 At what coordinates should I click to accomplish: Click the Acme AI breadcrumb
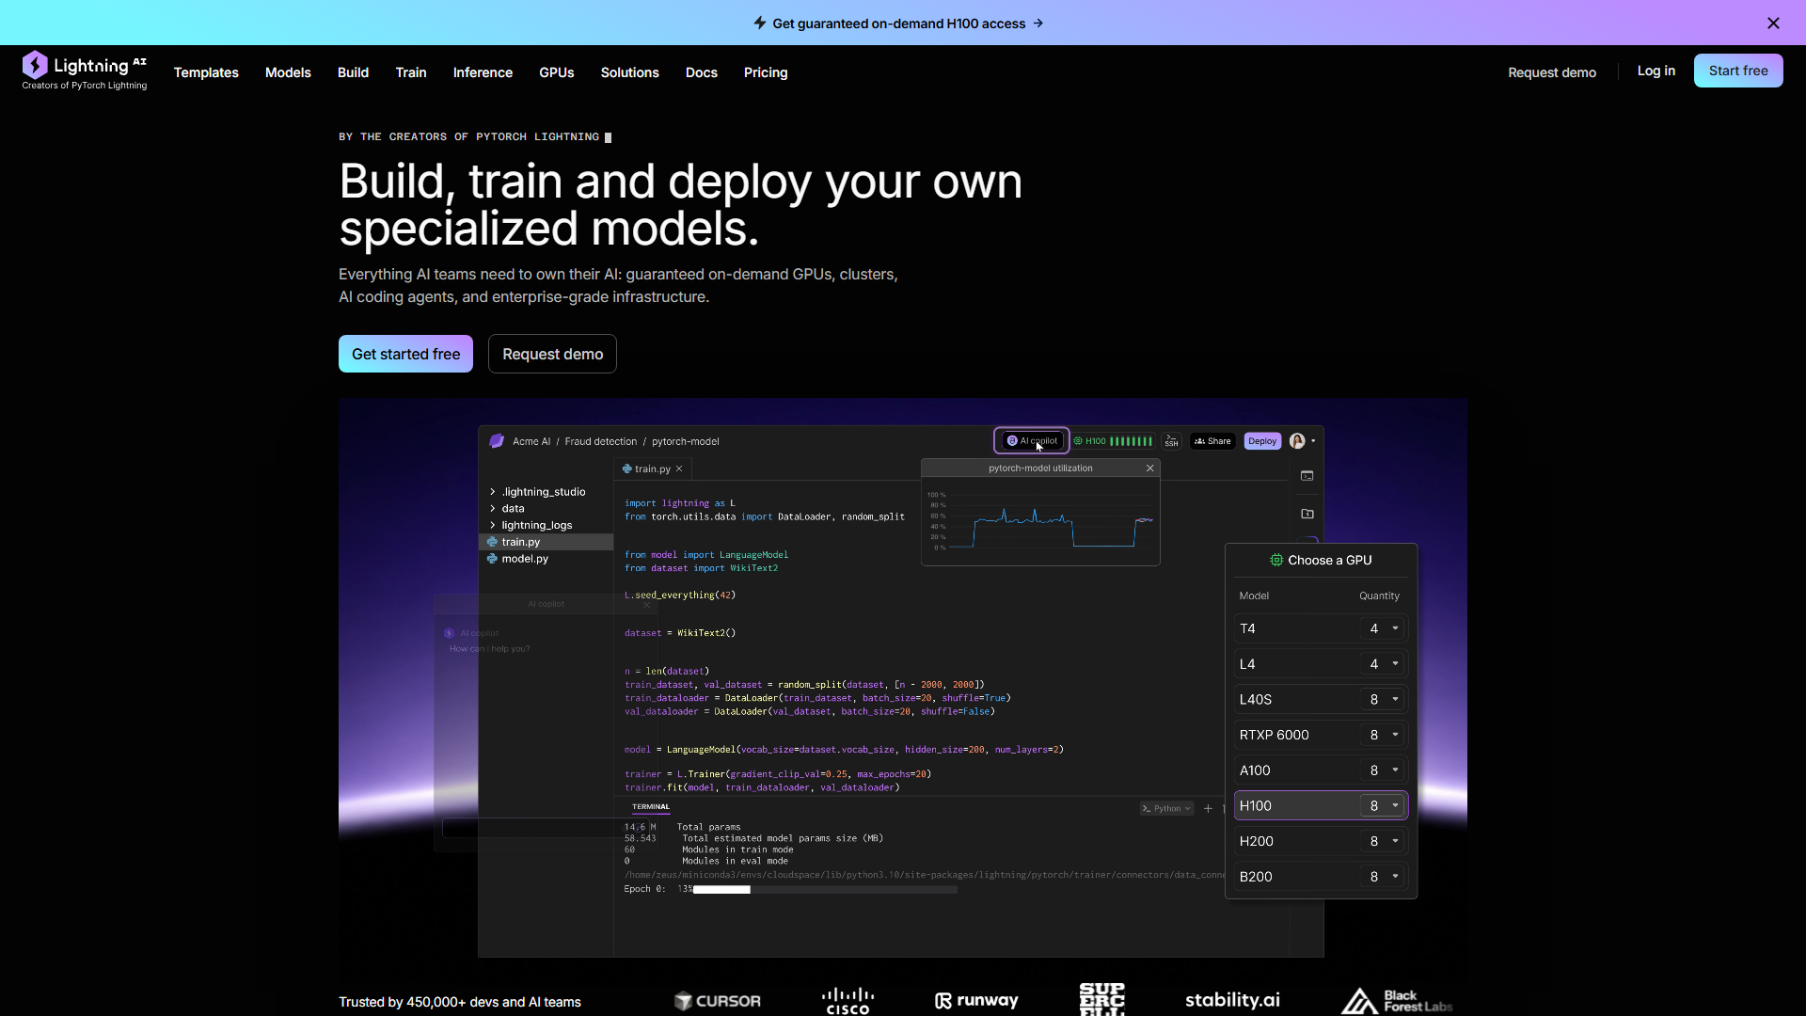[531, 441]
